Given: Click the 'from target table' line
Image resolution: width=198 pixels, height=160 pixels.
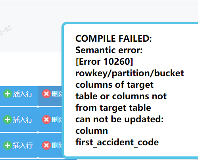Looking at the screenshot, I should click(113, 108).
